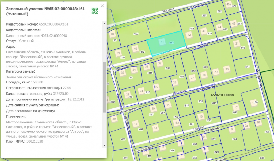This screenshot has height=161, width=274.
Task: Click parcel label :152 on map
Action: [x=142, y=52]
